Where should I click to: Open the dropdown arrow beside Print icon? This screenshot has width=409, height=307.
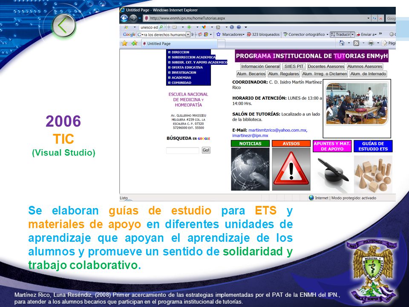coord(378,43)
